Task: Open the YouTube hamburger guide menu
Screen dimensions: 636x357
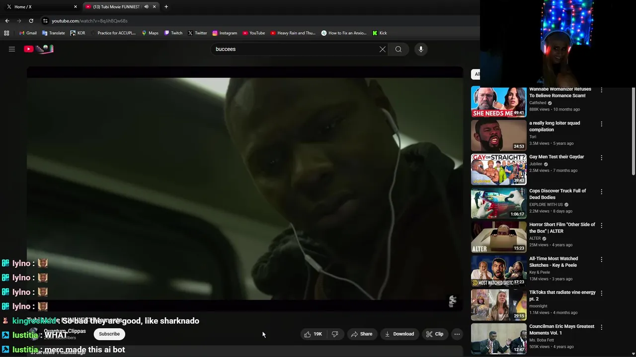Action: pos(12,49)
